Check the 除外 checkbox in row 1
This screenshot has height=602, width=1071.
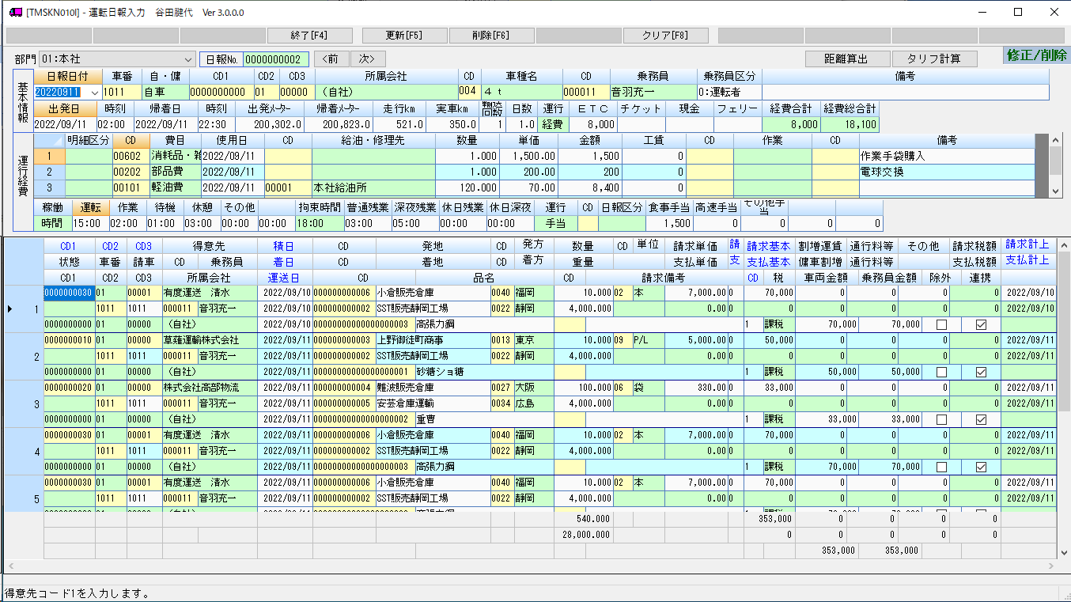(x=941, y=324)
